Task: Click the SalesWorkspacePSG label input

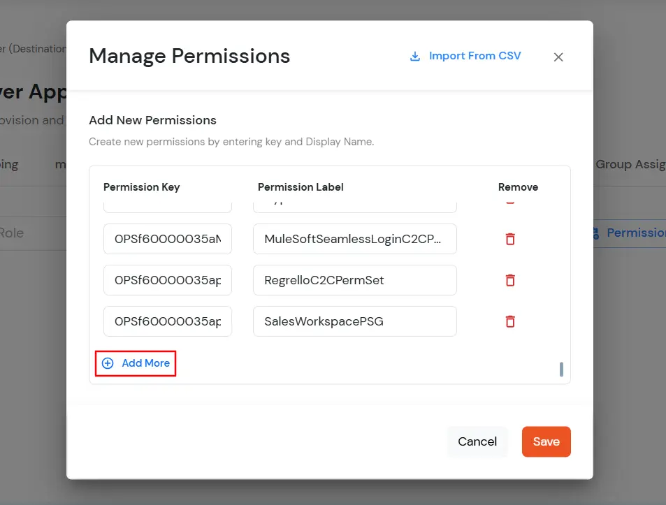Action: tap(354, 321)
